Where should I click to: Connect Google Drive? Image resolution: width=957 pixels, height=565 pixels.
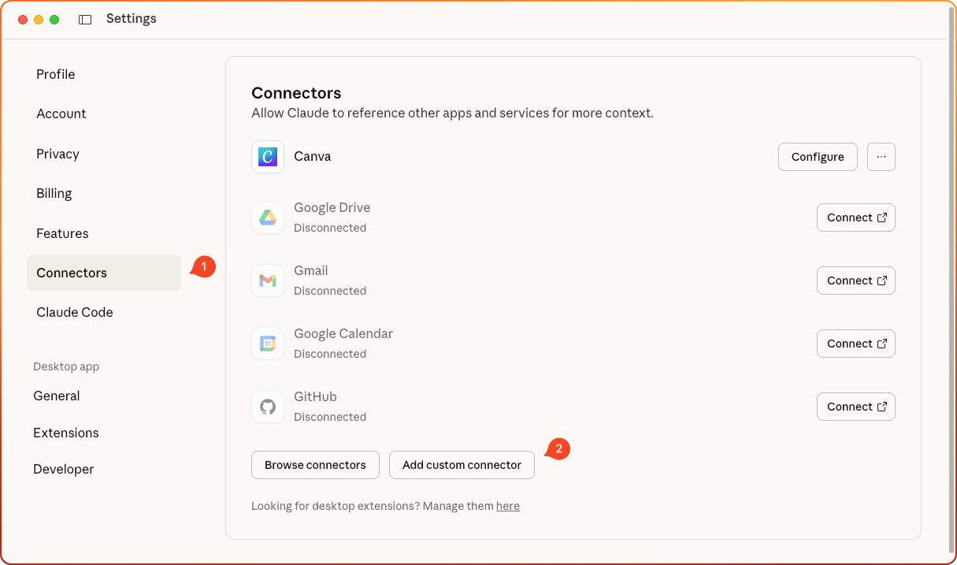[x=855, y=217]
